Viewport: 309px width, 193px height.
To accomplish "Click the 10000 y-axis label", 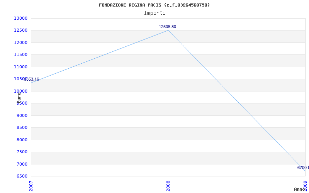I will point(20,91).
